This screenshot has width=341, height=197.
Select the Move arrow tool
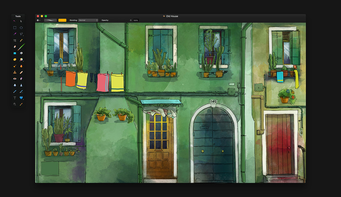coord(21,21)
